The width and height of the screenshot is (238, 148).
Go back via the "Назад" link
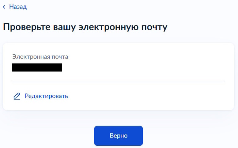click(18, 7)
